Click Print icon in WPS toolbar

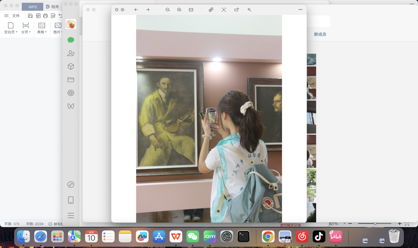pos(45,16)
